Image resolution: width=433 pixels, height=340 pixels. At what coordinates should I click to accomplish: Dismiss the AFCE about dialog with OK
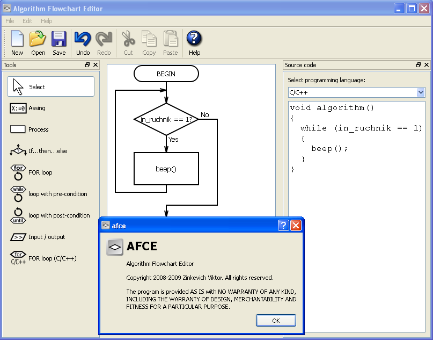275,320
